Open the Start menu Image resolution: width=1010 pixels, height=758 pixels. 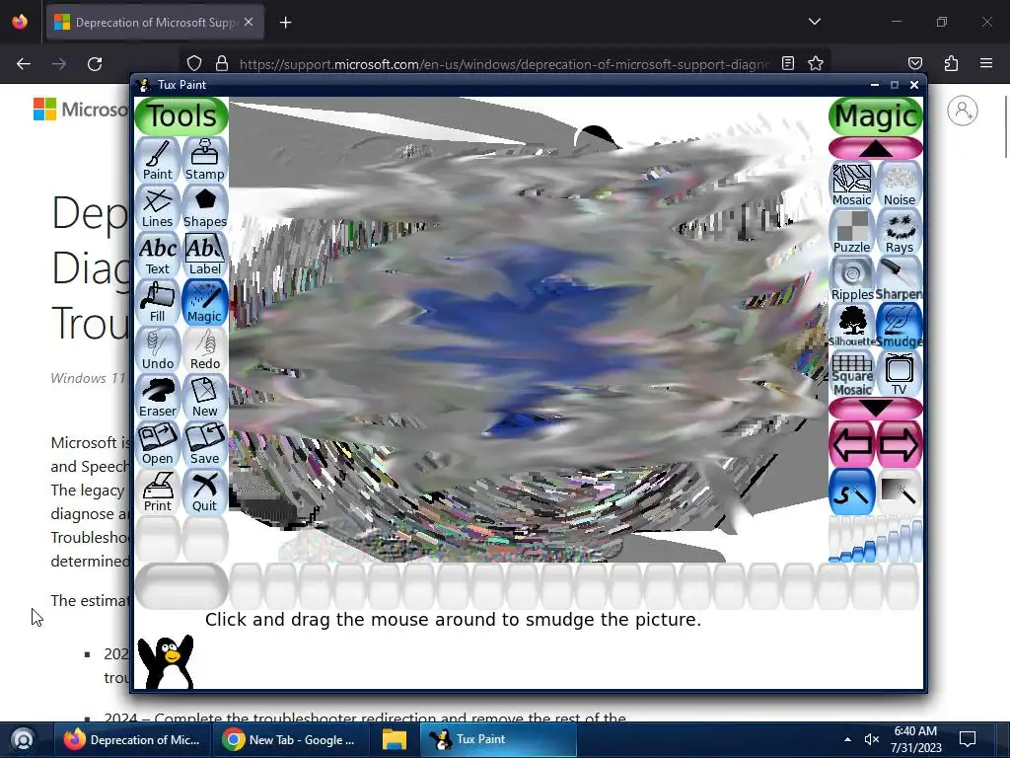click(x=23, y=739)
